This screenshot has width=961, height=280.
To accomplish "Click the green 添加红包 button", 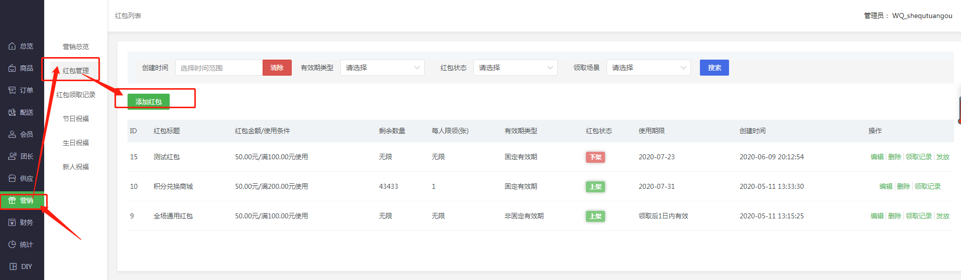I will (149, 102).
